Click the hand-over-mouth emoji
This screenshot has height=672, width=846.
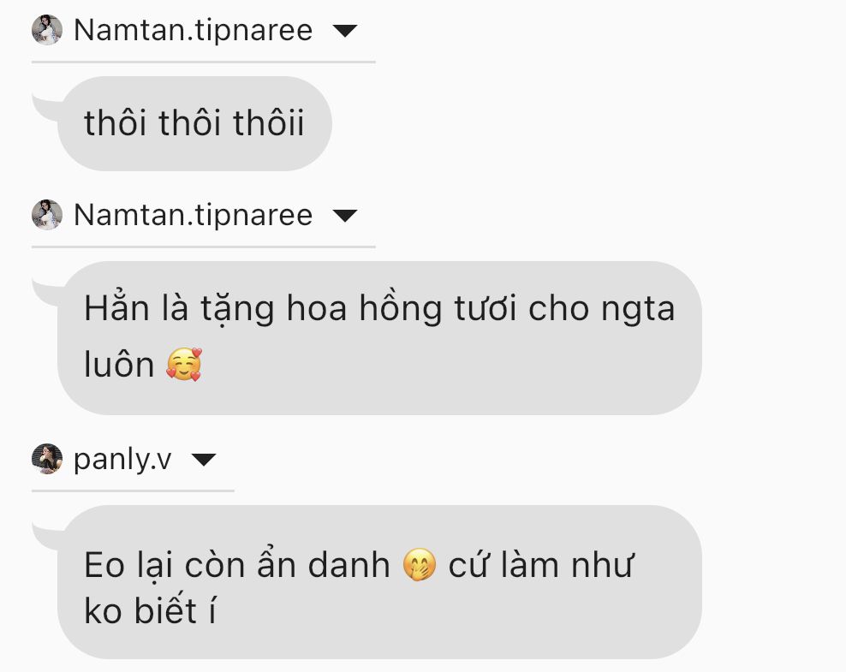click(x=420, y=565)
